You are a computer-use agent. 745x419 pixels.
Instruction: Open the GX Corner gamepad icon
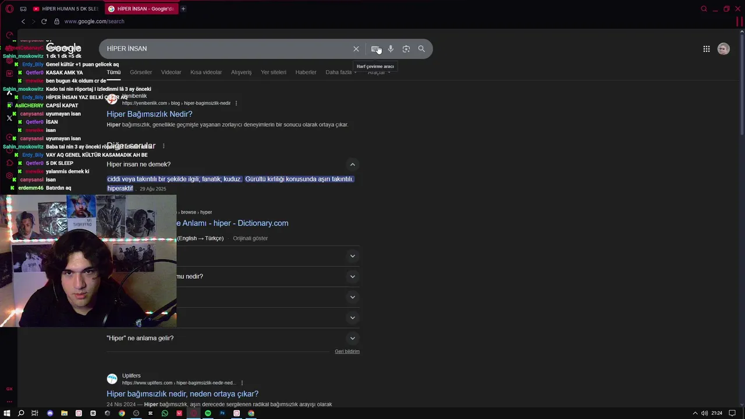pos(23,9)
